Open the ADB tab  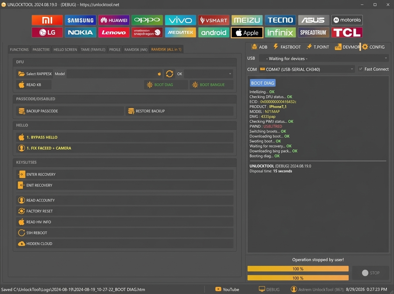(x=259, y=47)
